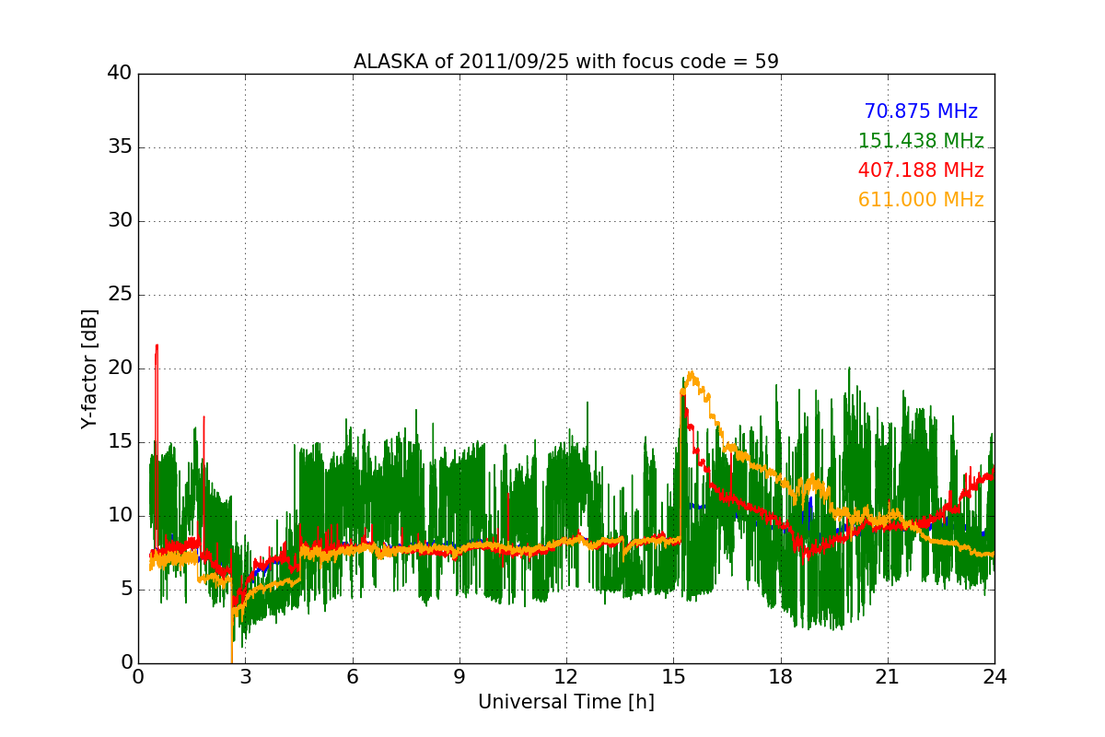
Task: Click x-axis tick label 9
Action: pos(459,676)
